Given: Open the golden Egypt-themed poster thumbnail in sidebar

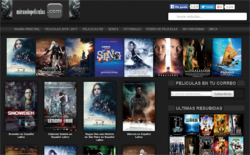Looking at the screenshot, I should point(221,125).
